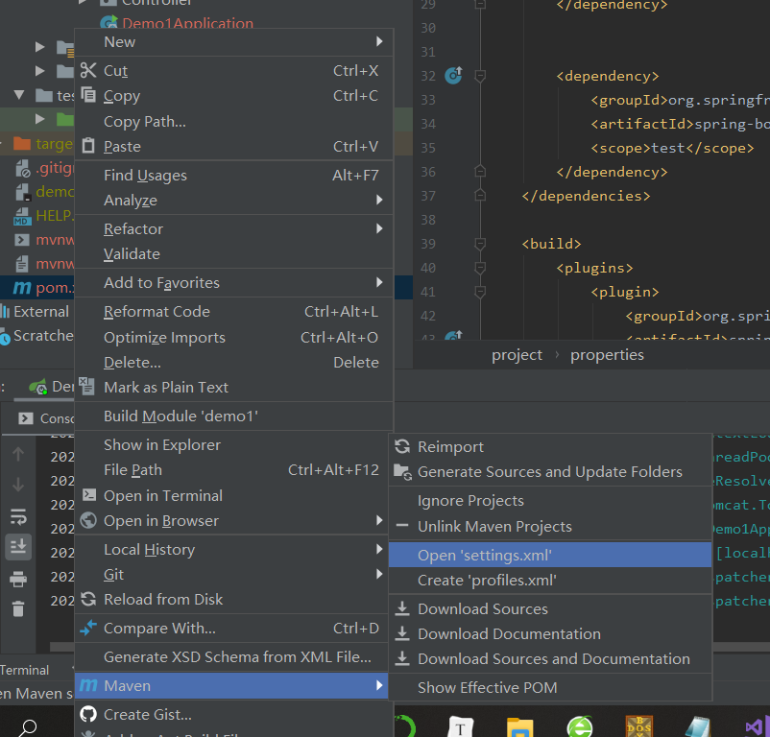Screen dimensions: 770x737
Task: Open the file explorer taskbar icon
Action: pos(520,726)
